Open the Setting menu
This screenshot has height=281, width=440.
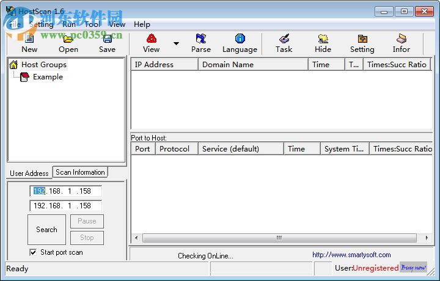(42, 24)
